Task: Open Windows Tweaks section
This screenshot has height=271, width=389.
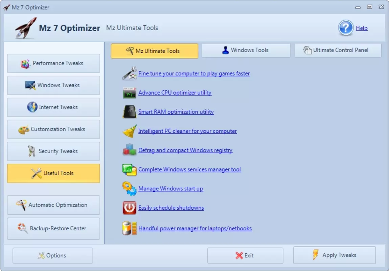Action: click(53, 85)
